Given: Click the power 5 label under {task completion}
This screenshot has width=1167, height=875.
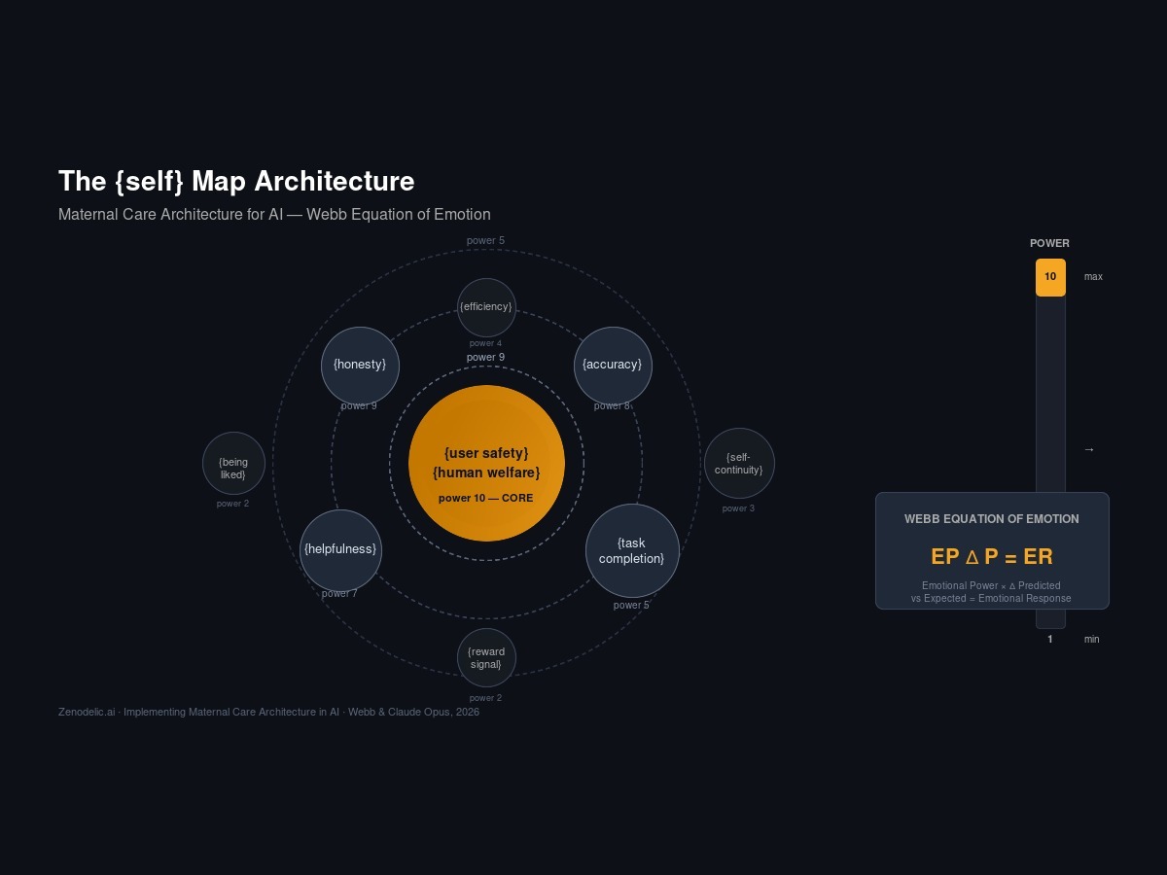Looking at the screenshot, I should click(x=631, y=605).
